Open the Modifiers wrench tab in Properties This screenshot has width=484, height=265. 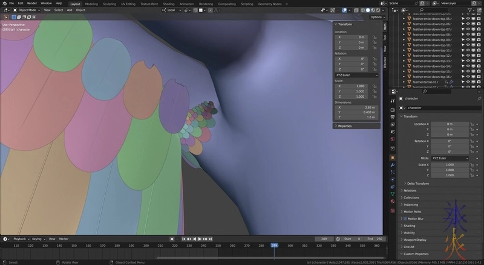[393, 164]
